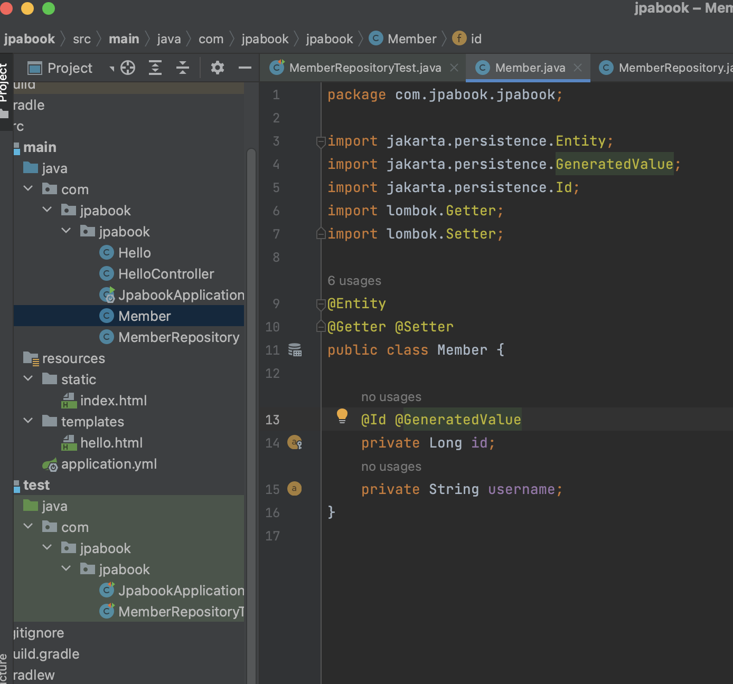Hide the Project tool window with the minus icon

coord(245,68)
